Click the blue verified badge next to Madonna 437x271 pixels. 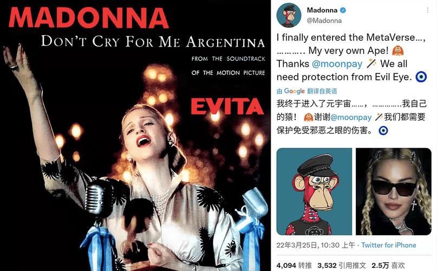click(x=343, y=10)
